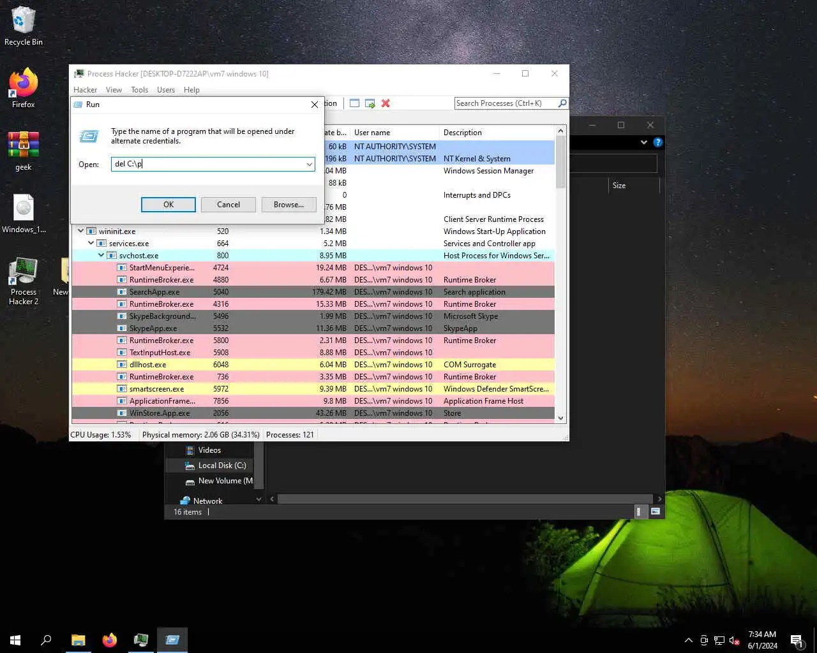Screen dimensions: 817x653
Task: Open the Users menu
Action: pyautogui.click(x=166, y=90)
